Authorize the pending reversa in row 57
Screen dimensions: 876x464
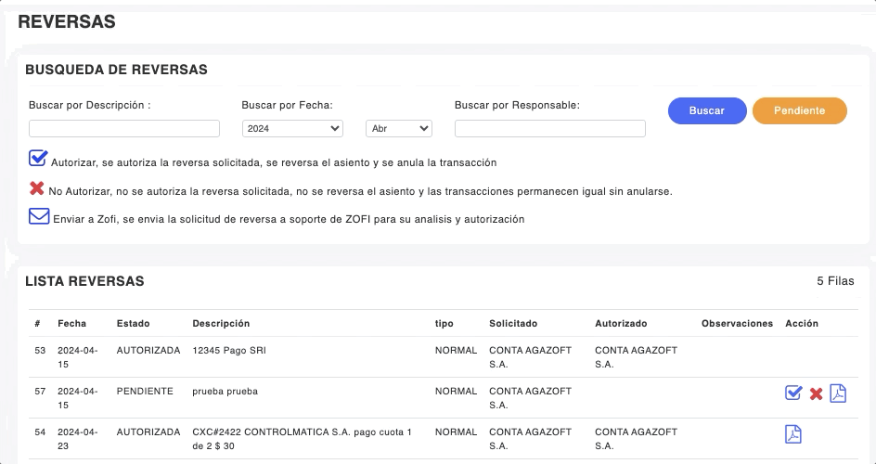point(793,393)
